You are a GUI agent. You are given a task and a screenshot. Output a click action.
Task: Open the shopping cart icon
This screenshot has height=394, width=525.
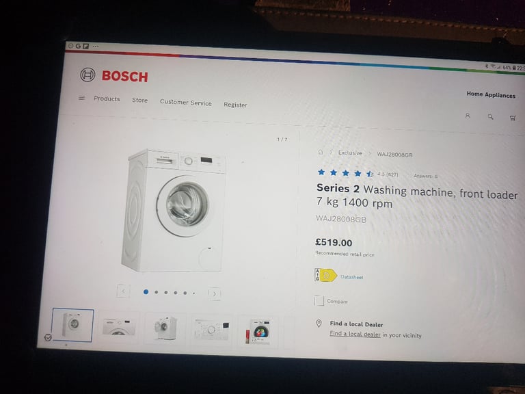(x=512, y=118)
